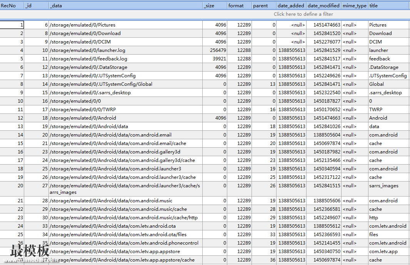This screenshot has height=265, width=410.
Task: Select the format value 12288 in launcher.log row
Action: pyautogui.click(x=240, y=50)
